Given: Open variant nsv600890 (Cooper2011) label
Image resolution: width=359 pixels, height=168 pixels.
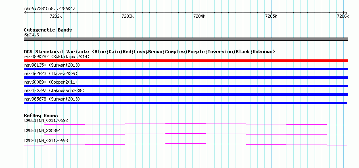Looking at the screenshot, I should tap(51, 82).
